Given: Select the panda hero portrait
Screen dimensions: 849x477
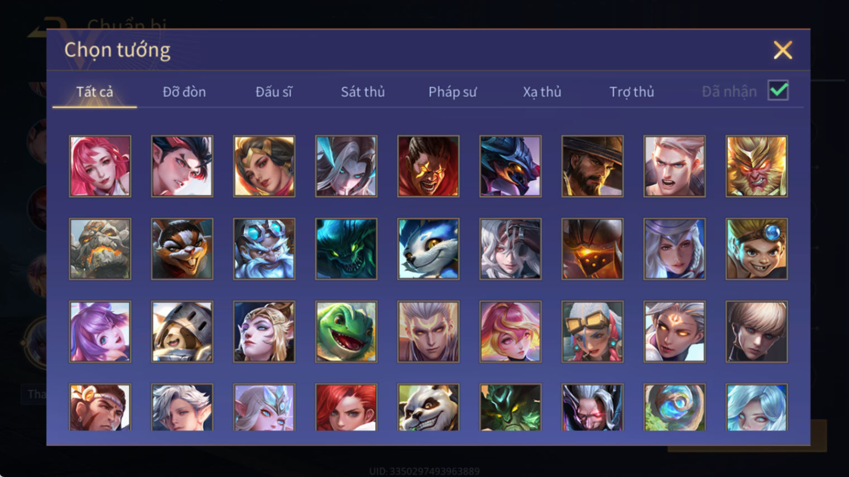Looking at the screenshot, I should pos(428,407).
